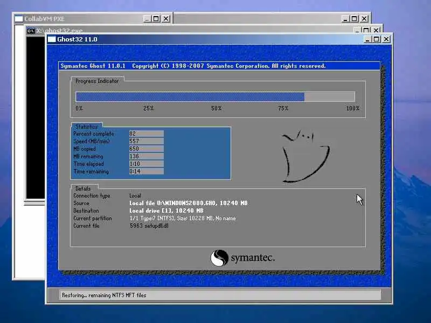Click the current file 5983 setupdll.dll
The image size is (431, 323).
tap(149, 226)
